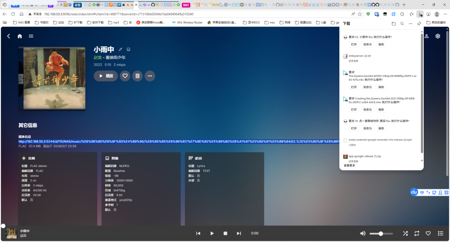Open the BT下载 bookmarks folder

pos(76,23)
